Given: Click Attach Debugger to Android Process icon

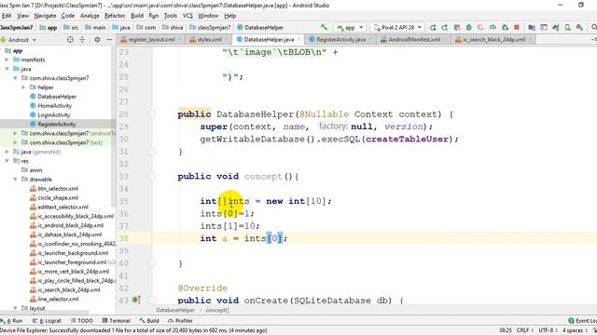Looking at the screenshot, I should pyautogui.click(x=505, y=27).
